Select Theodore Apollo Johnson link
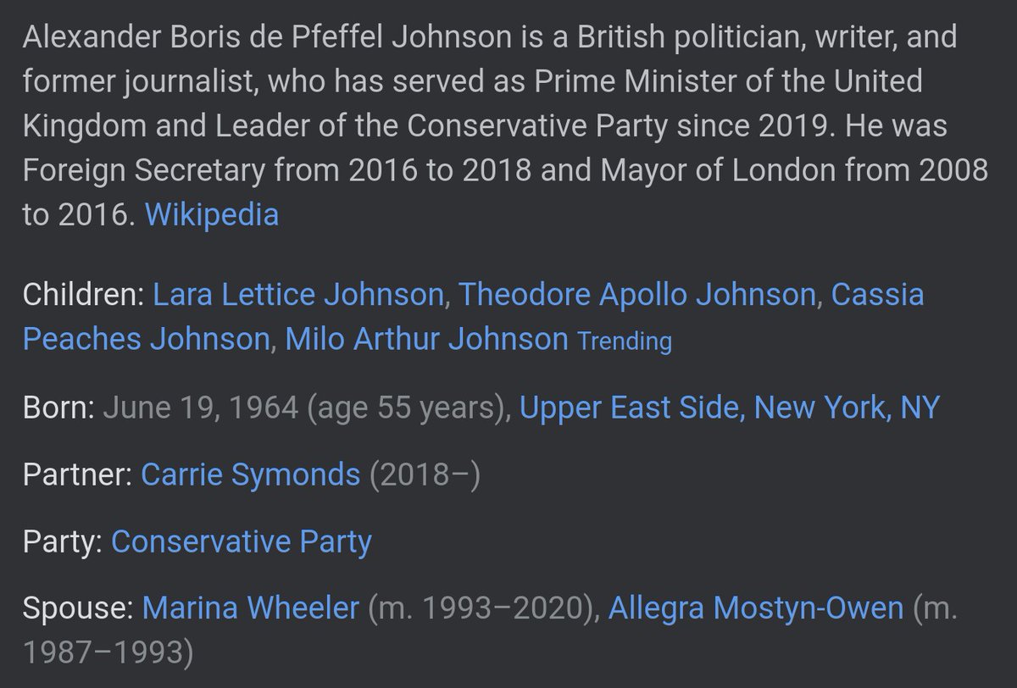 pyautogui.click(x=637, y=295)
